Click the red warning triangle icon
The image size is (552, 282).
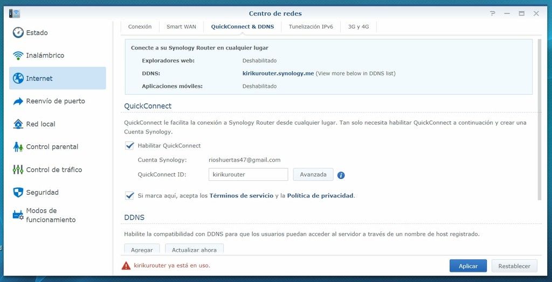pos(126,265)
